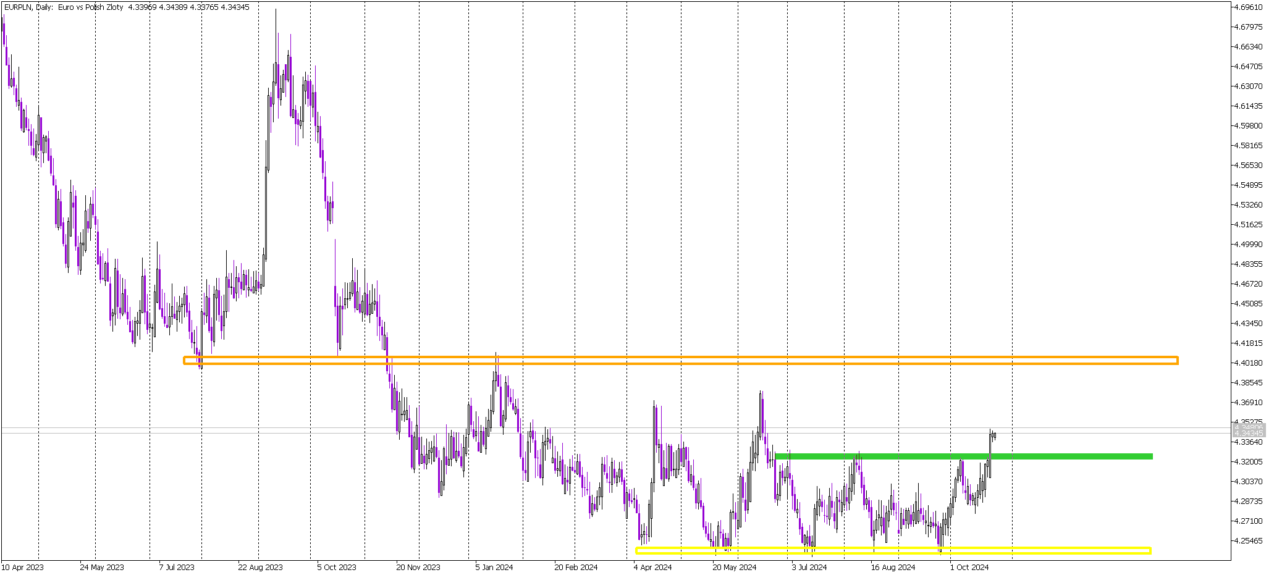The height and width of the screenshot is (575, 1274).
Task: Select the orange rectangle resistance zone
Action: [x=681, y=360]
